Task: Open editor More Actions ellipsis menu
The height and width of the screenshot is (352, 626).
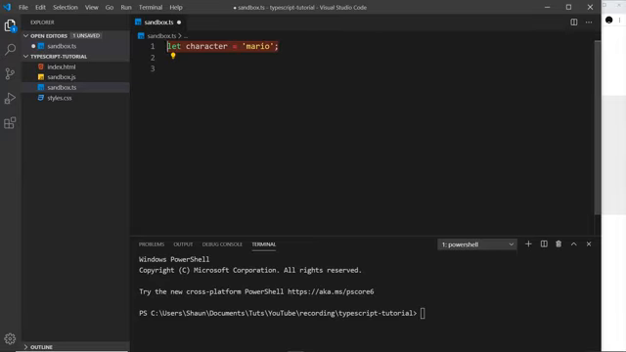Action: coord(589,22)
